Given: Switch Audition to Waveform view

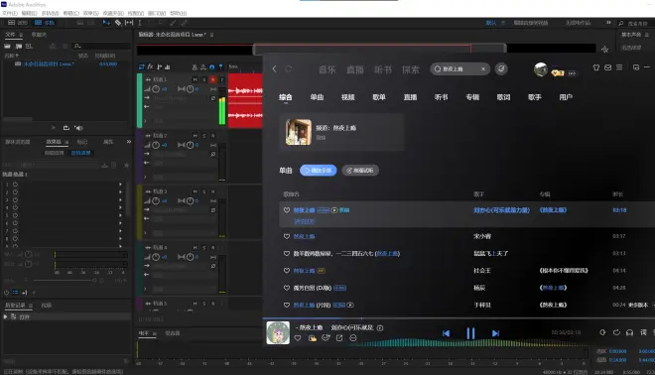Looking at the screenshot, I should [18, 23].
